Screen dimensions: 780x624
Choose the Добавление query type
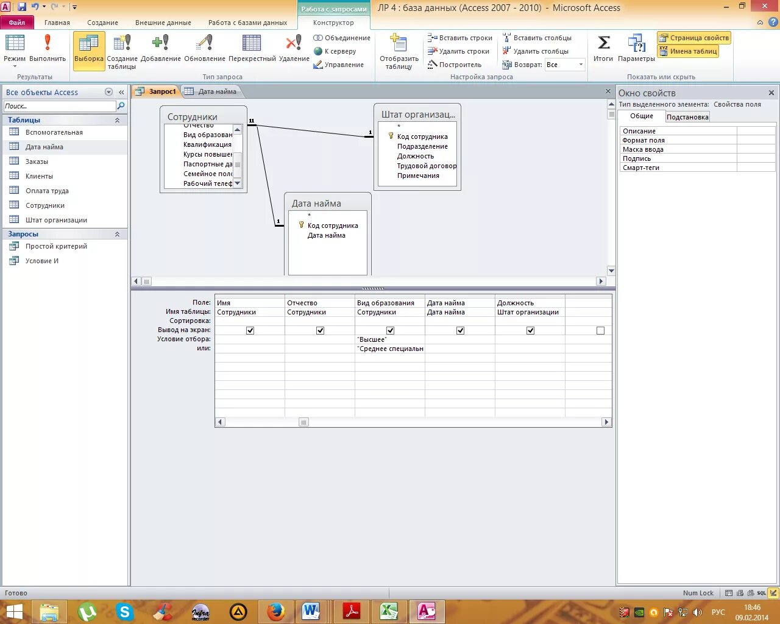[x=161, y=49]
